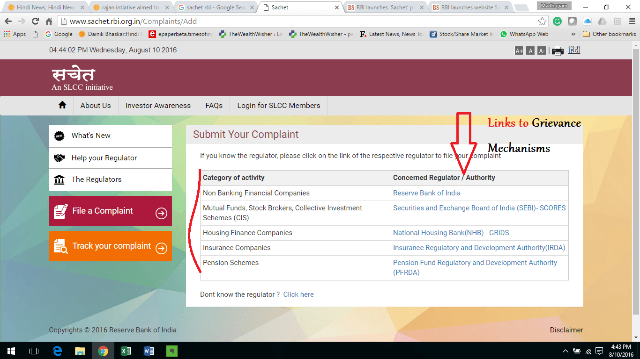Open the epaperbeta timesofindia bookmark
Viewport: 640px width, 359px height.
[x=180, y=34]
